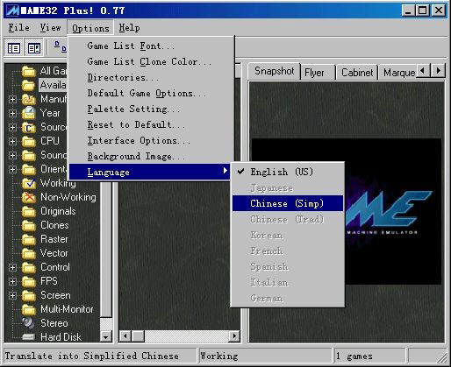Click the Originals folder icon

[x=29, y=211]
